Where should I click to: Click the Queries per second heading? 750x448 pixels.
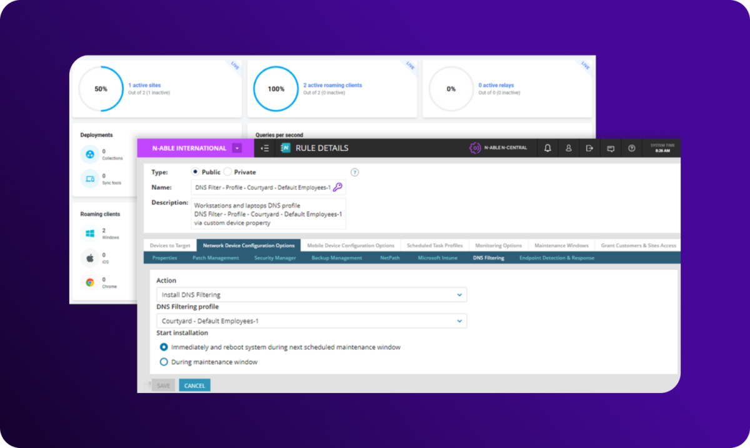(279, 135)
